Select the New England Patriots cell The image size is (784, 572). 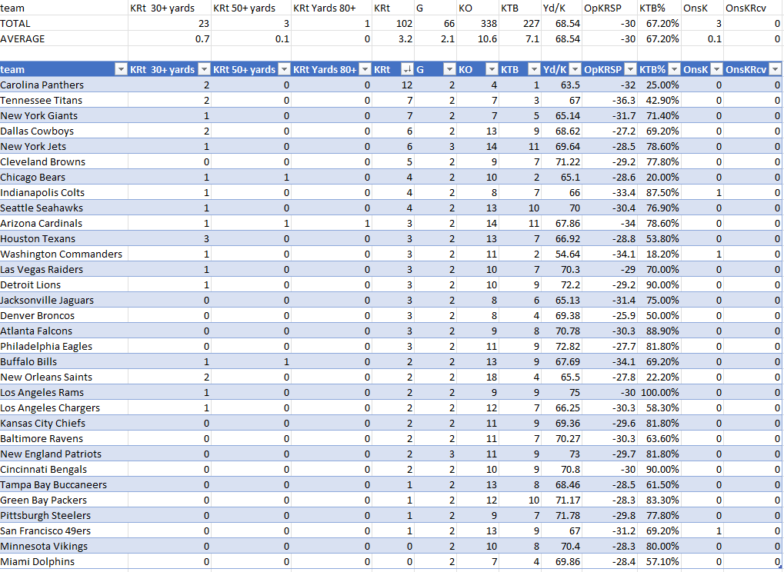tap(64, 454)
